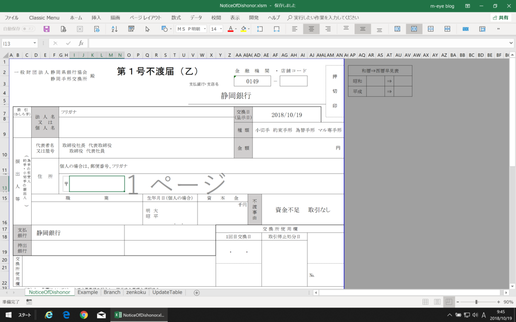
Task: Click the Print Preview document icon
Action: [63, 29]
